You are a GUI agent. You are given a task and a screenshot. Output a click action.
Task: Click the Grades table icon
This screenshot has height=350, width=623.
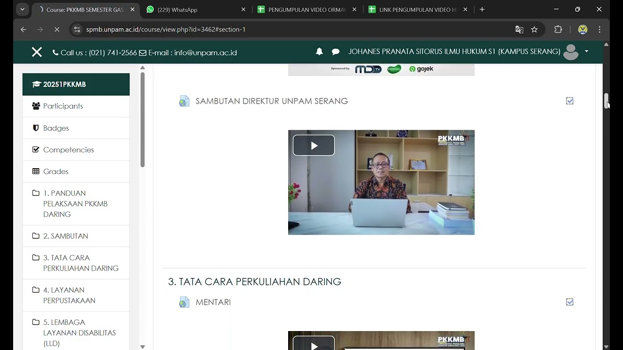pos(36,171)
